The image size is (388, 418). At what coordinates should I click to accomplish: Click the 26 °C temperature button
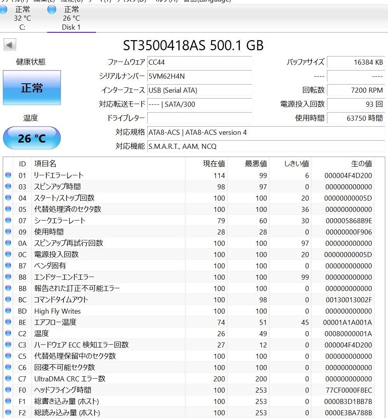(x=32, y=138)
